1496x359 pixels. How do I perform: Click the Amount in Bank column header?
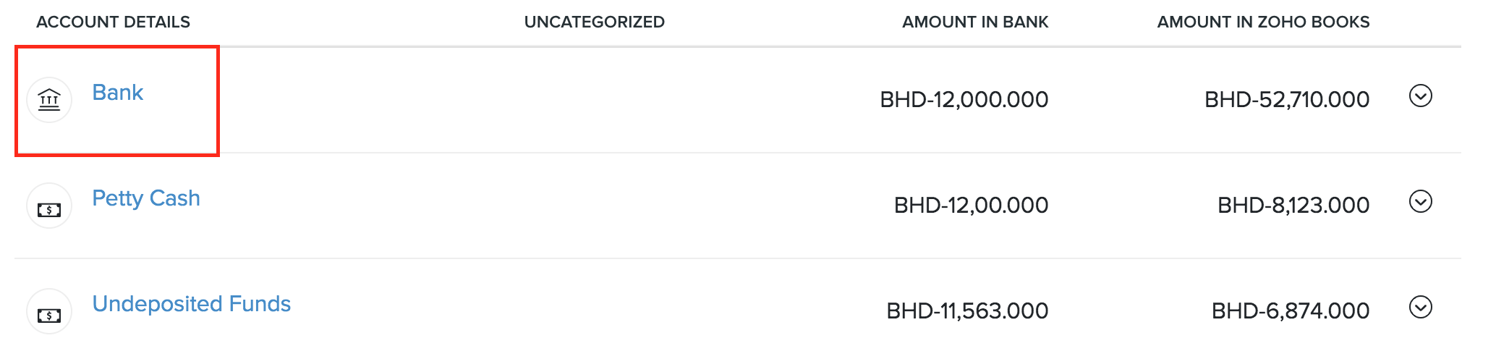(x=974, y=22)
